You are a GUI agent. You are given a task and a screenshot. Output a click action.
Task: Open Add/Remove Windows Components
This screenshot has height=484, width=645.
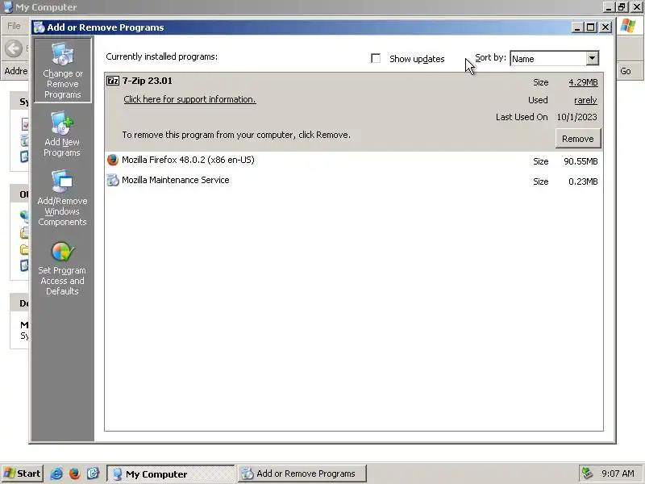point(62,198)
